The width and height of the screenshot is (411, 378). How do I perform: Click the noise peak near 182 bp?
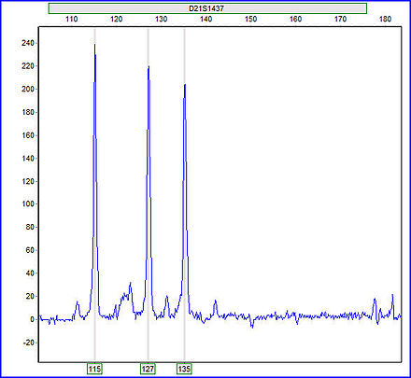coord(392,295)
